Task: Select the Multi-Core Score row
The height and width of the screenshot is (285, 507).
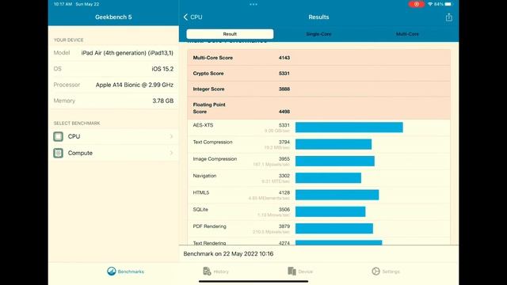Action: 318,58
